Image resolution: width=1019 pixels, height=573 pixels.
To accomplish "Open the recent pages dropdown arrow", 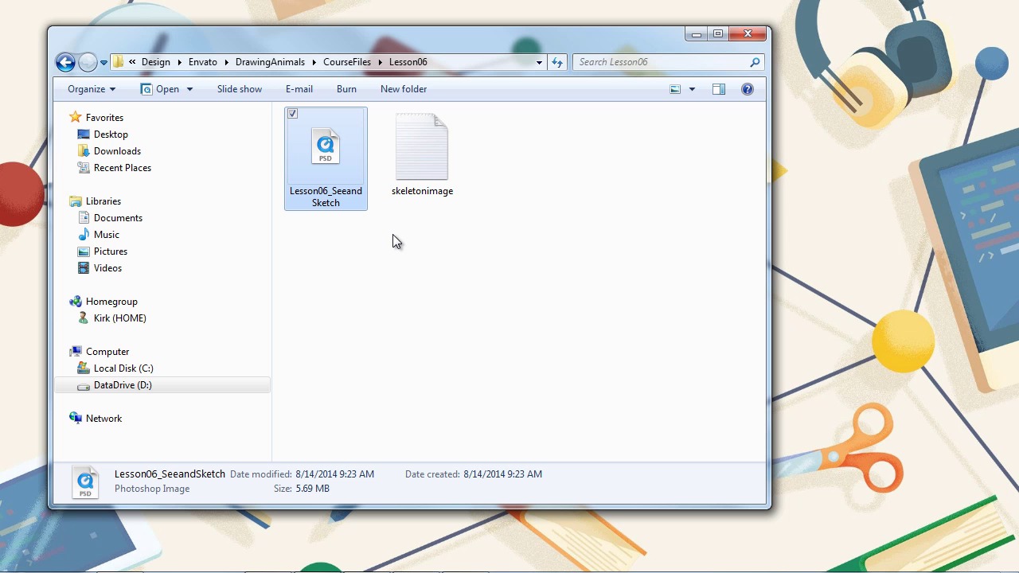I will 103,62.
